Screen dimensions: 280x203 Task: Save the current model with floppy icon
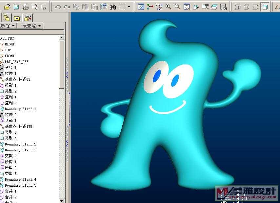[16, 7]
